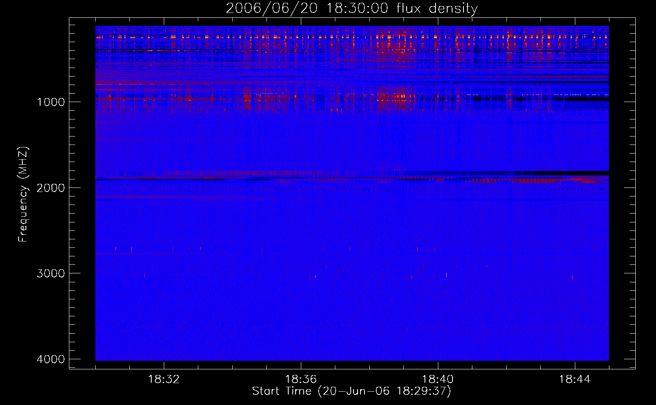Click the 1000 frequency tick label
Image resolution: width=656 pixels, height=405 pixels.
(51, 102)
